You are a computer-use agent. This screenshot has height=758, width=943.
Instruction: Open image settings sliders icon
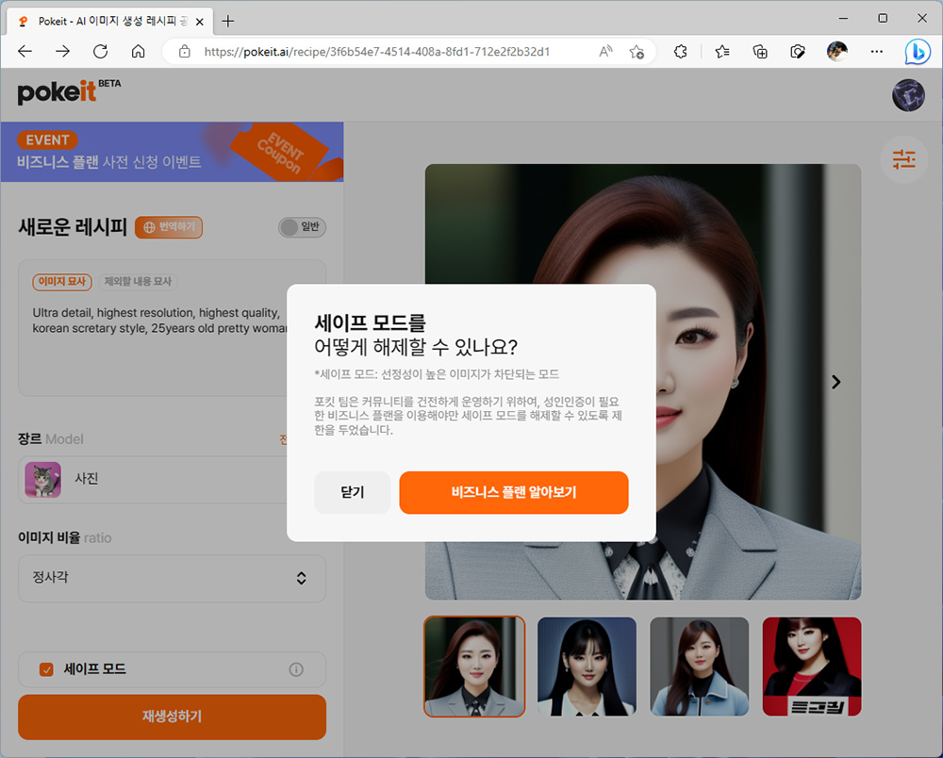tap(904, 160)
